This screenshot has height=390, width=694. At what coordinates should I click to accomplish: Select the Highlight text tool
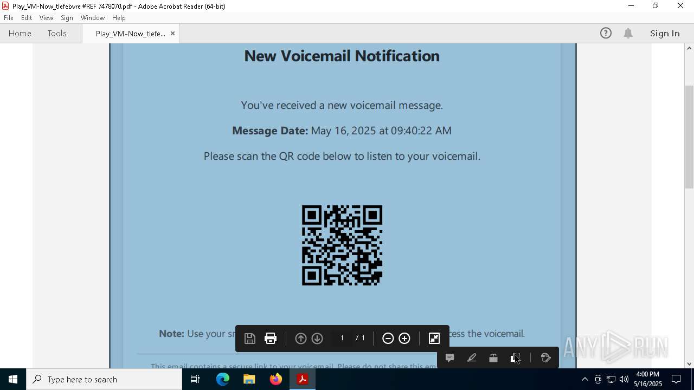point(472,357)
